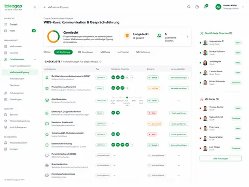Click Coach qualifizieren for Kenntnisse Arbeitsrecht
This screenshot has width=249, height=187.
pos(178,124)
